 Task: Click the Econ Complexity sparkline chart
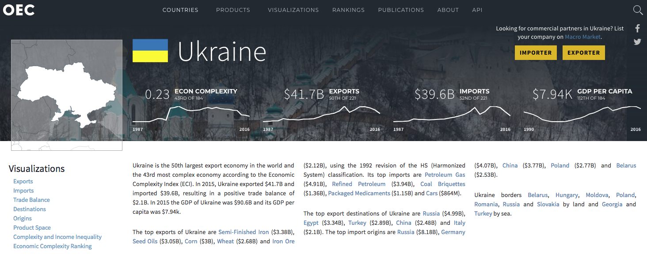(x=191, y=115)
